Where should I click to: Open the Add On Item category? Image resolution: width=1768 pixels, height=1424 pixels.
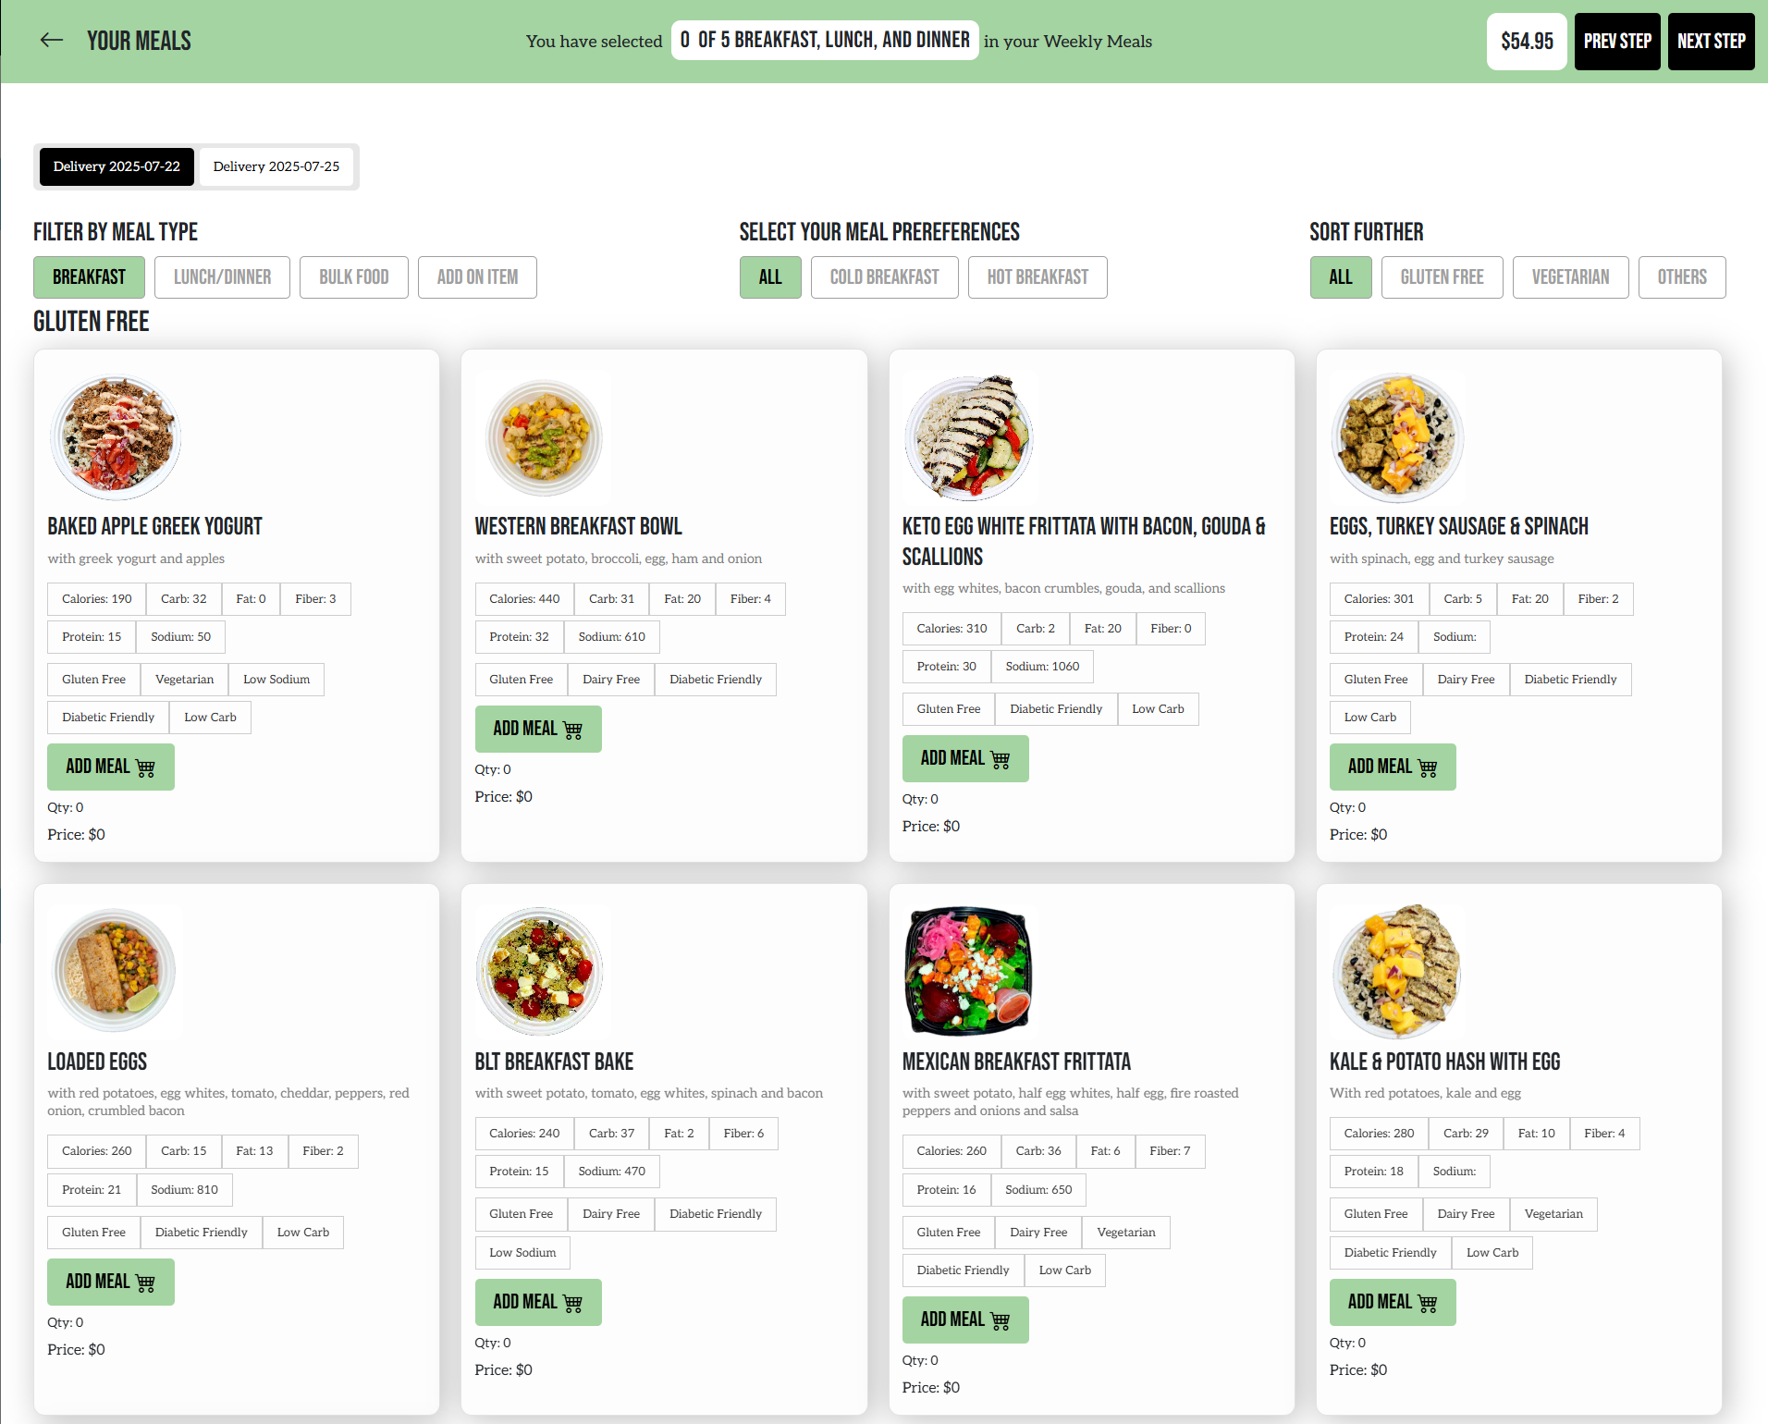[476, 277]
